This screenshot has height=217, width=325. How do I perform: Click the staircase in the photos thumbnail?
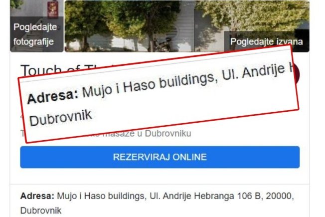point(28,40)
